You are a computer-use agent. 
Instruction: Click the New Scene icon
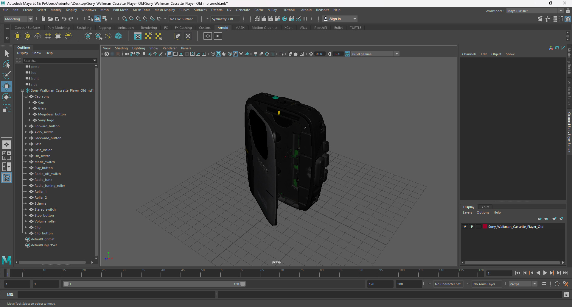coord(43,19)
